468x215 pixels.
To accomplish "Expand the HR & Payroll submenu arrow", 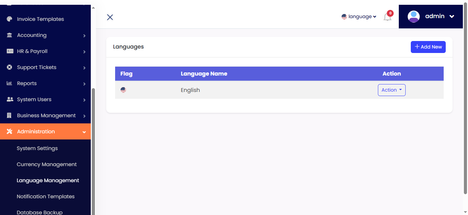I will click(84, 52).
